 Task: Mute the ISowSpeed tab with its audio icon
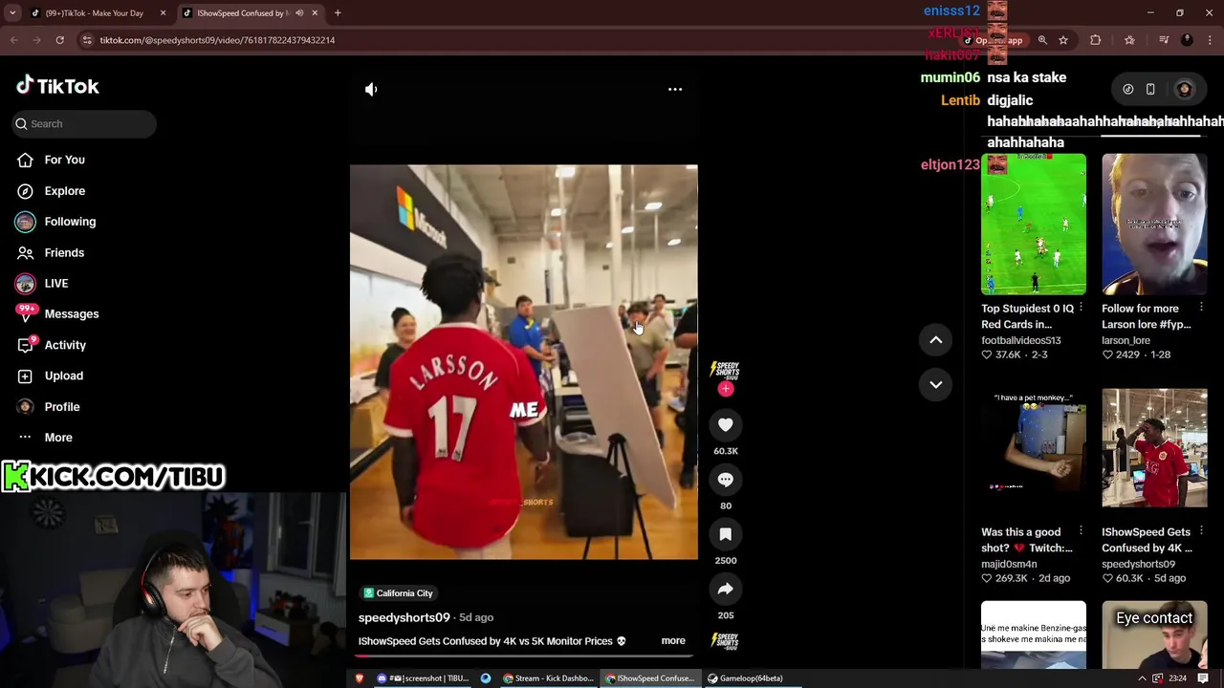point(299,12)
